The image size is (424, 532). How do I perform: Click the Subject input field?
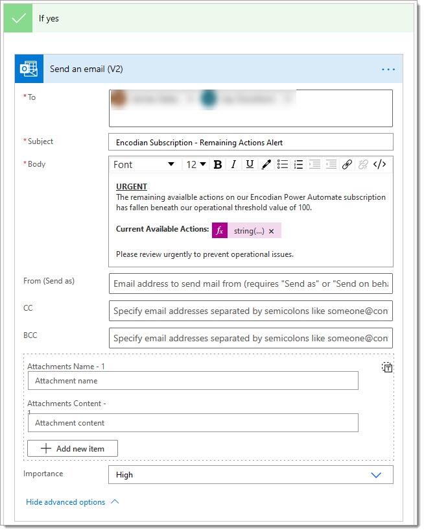coord(250,142)
